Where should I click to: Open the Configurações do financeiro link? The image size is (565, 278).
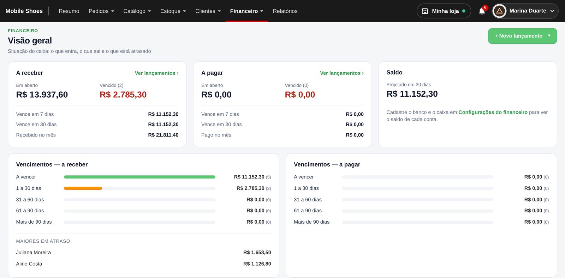click(493, 112)
